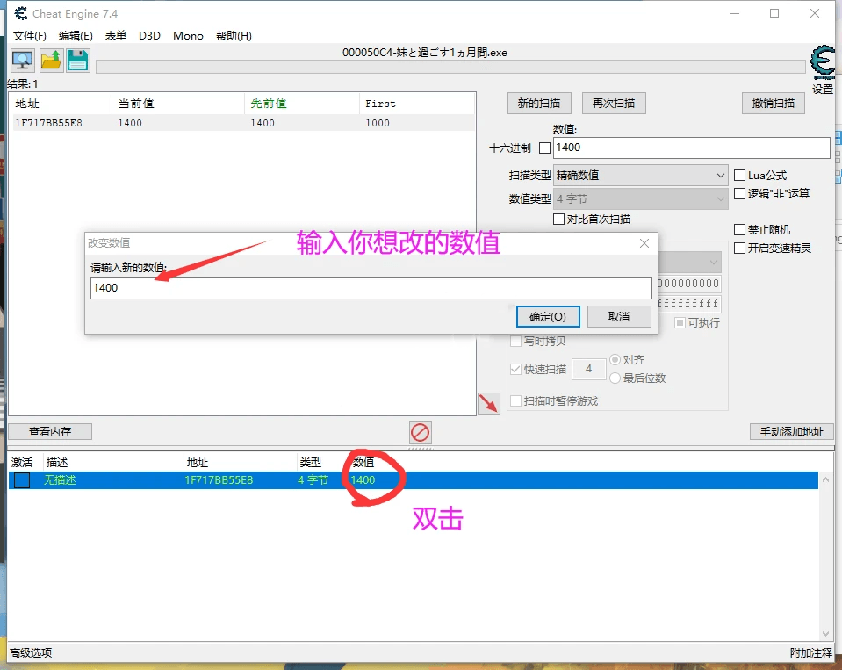Click the red arrow add-address icon
842x670 pixels.
click(488, 404)
